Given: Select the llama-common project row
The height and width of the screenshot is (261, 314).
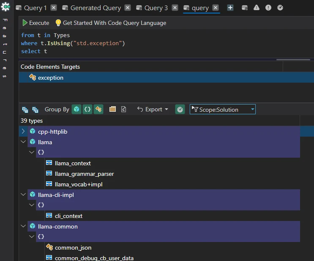Looking at the screenshot, I should (x=164, y=226).
